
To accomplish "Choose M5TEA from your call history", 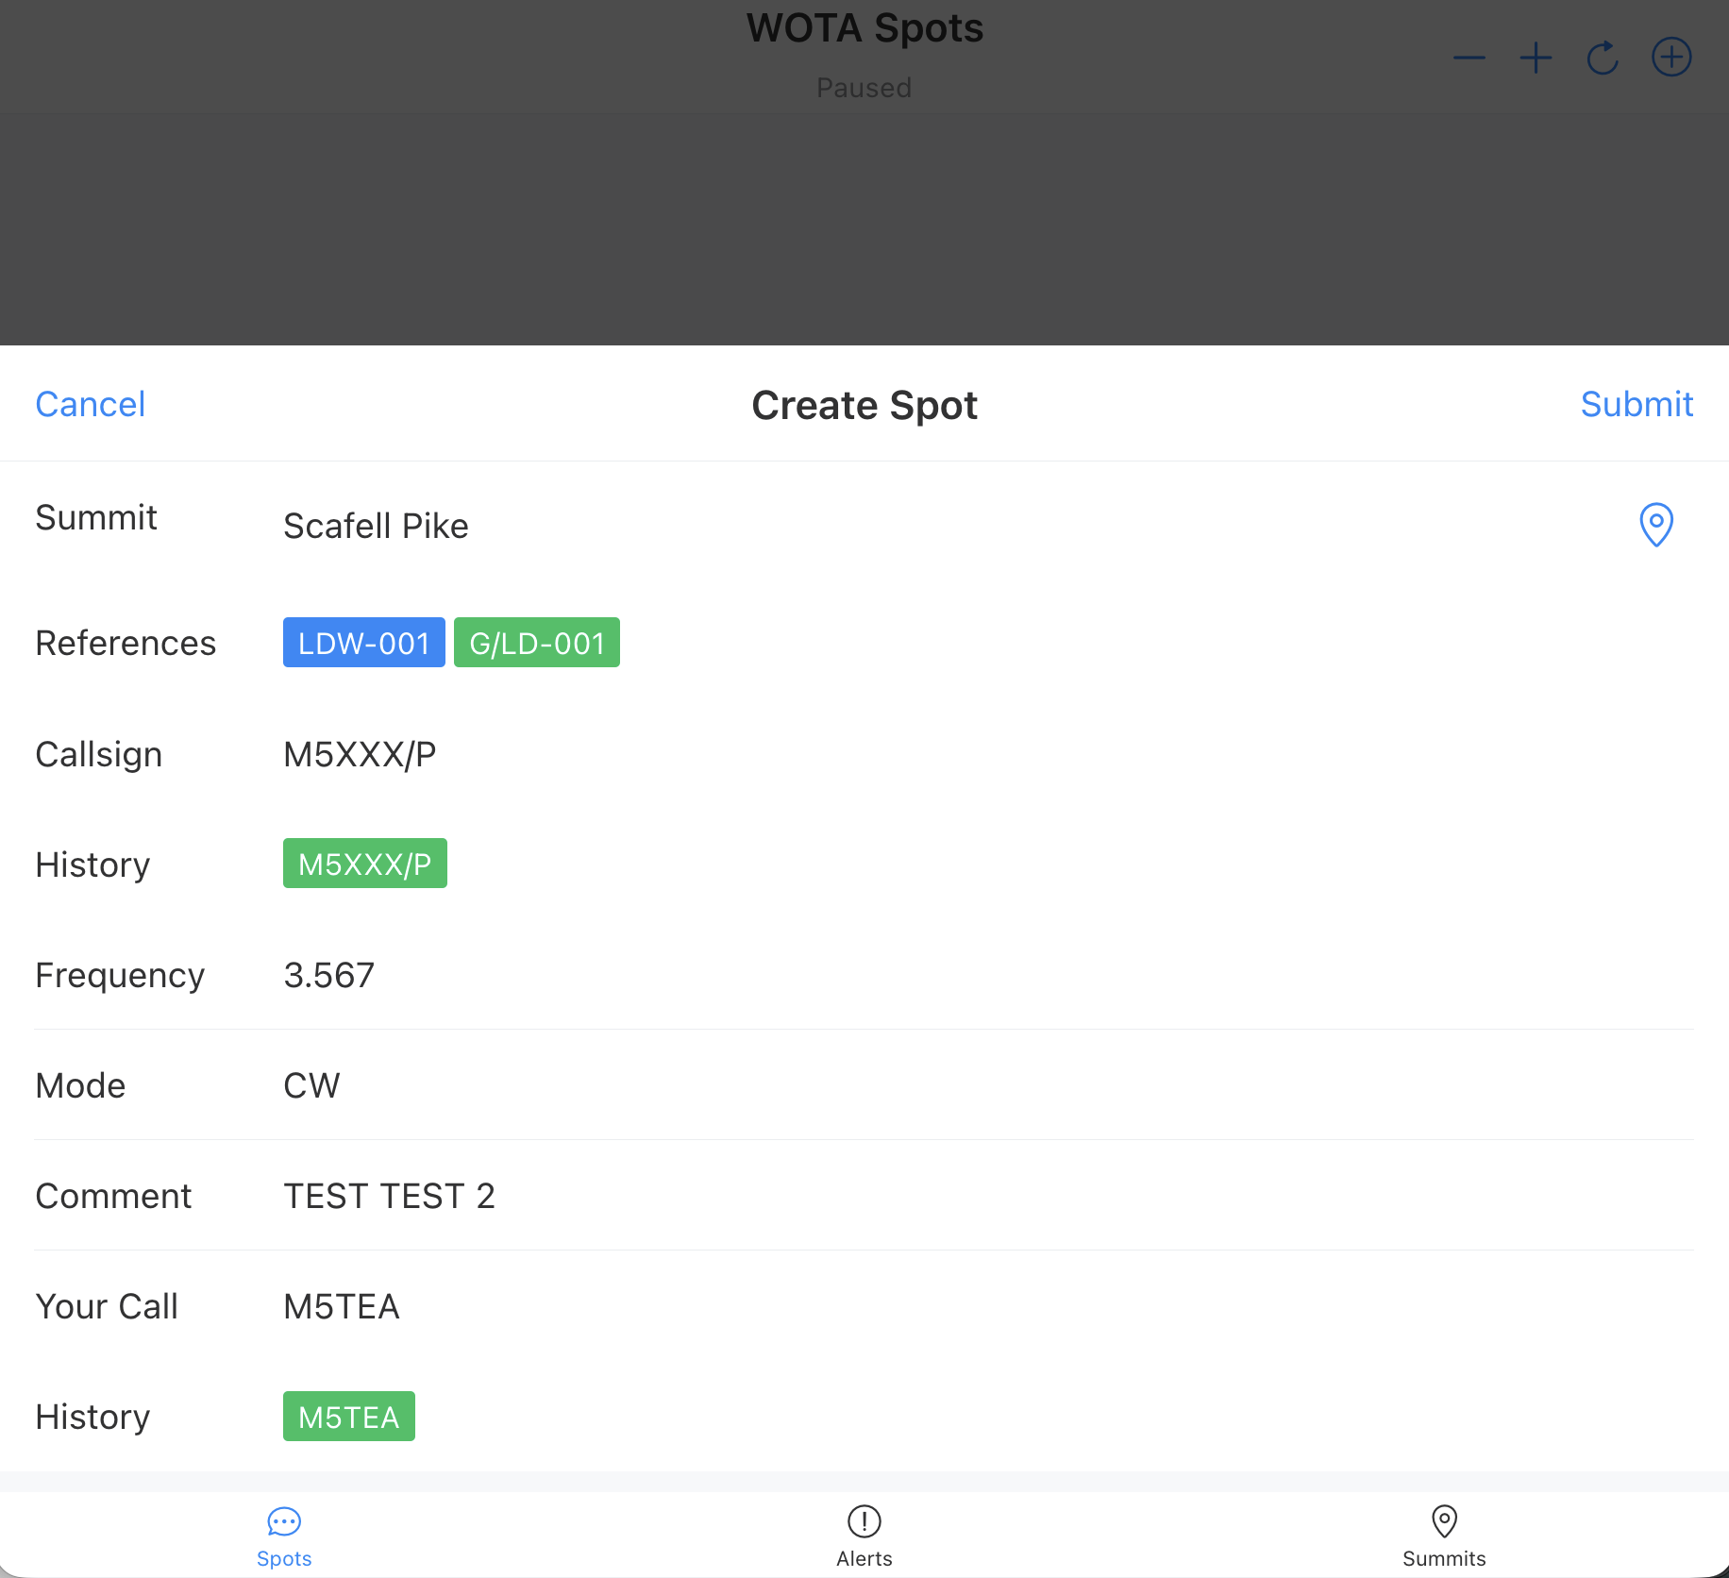I will tap(348, 1417).
